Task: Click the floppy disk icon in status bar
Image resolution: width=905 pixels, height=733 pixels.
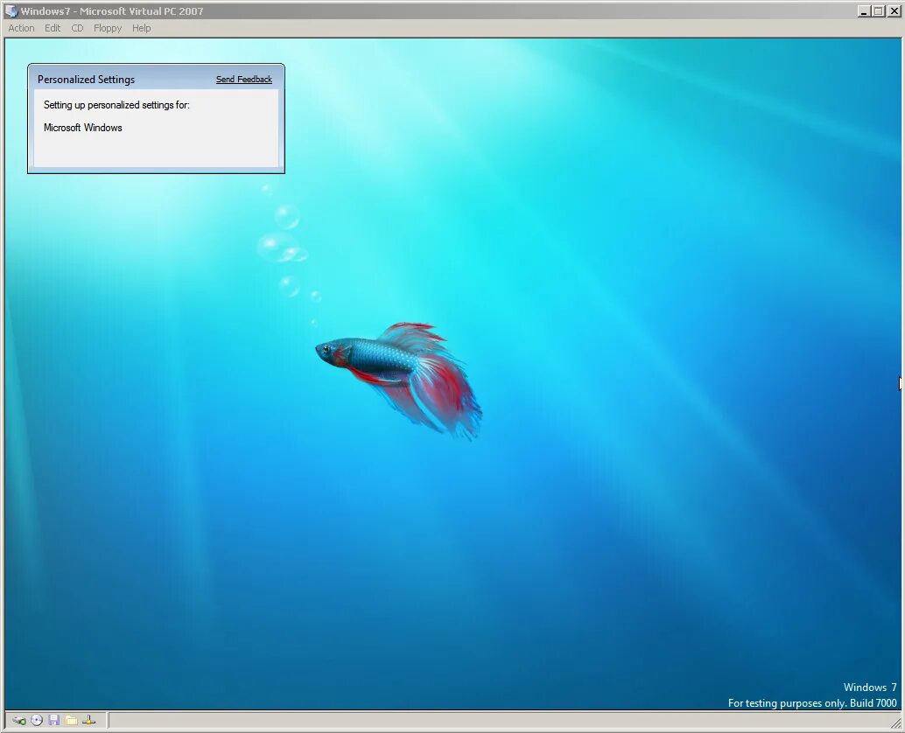Action: point(54,720)
